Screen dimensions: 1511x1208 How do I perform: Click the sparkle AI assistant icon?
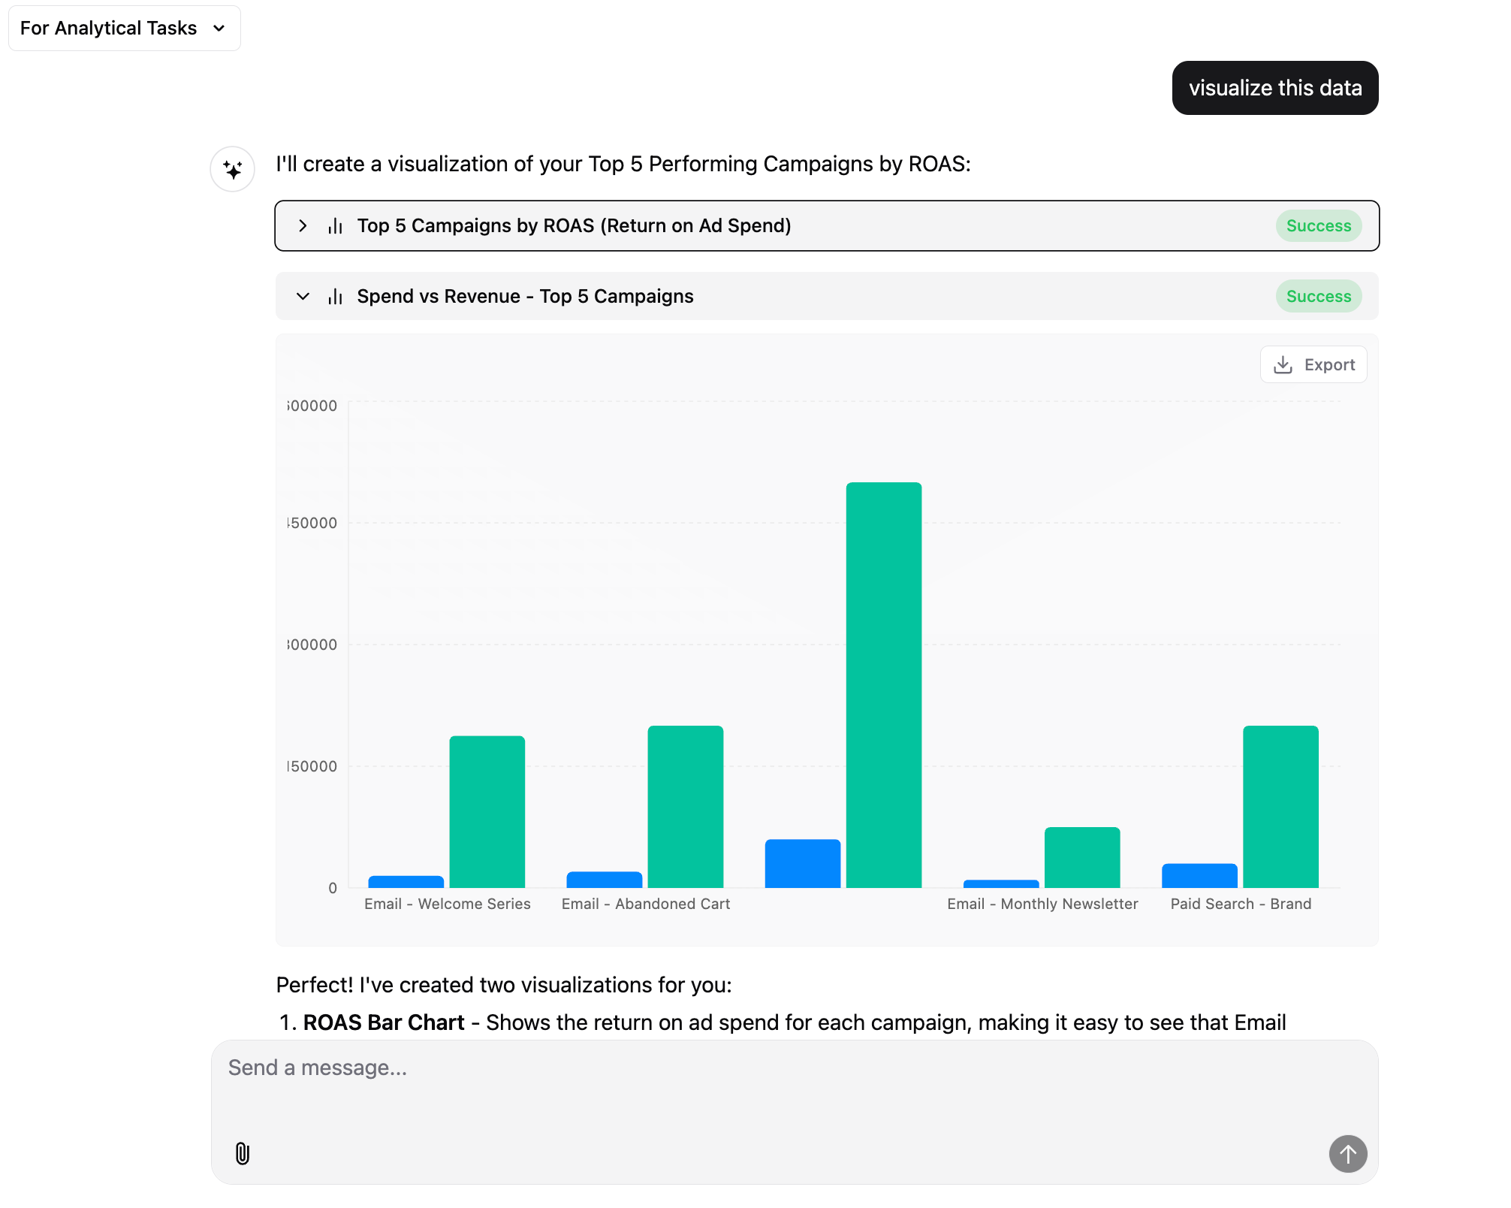click(x=232, y=170)
